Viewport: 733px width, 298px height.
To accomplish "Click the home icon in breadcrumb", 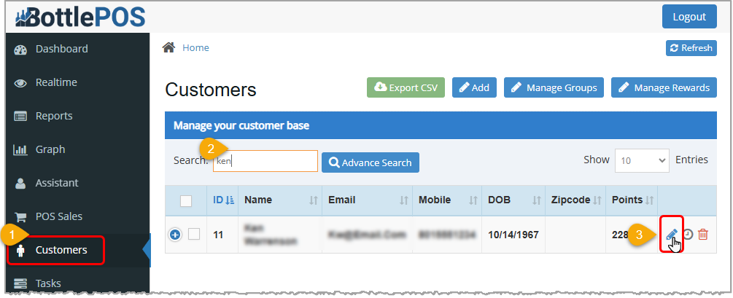I will 168,47.
